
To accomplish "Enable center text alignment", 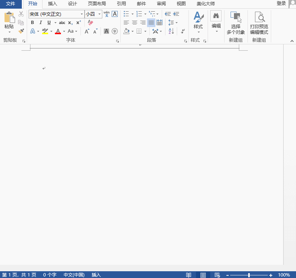I will (x=135, y=23).
